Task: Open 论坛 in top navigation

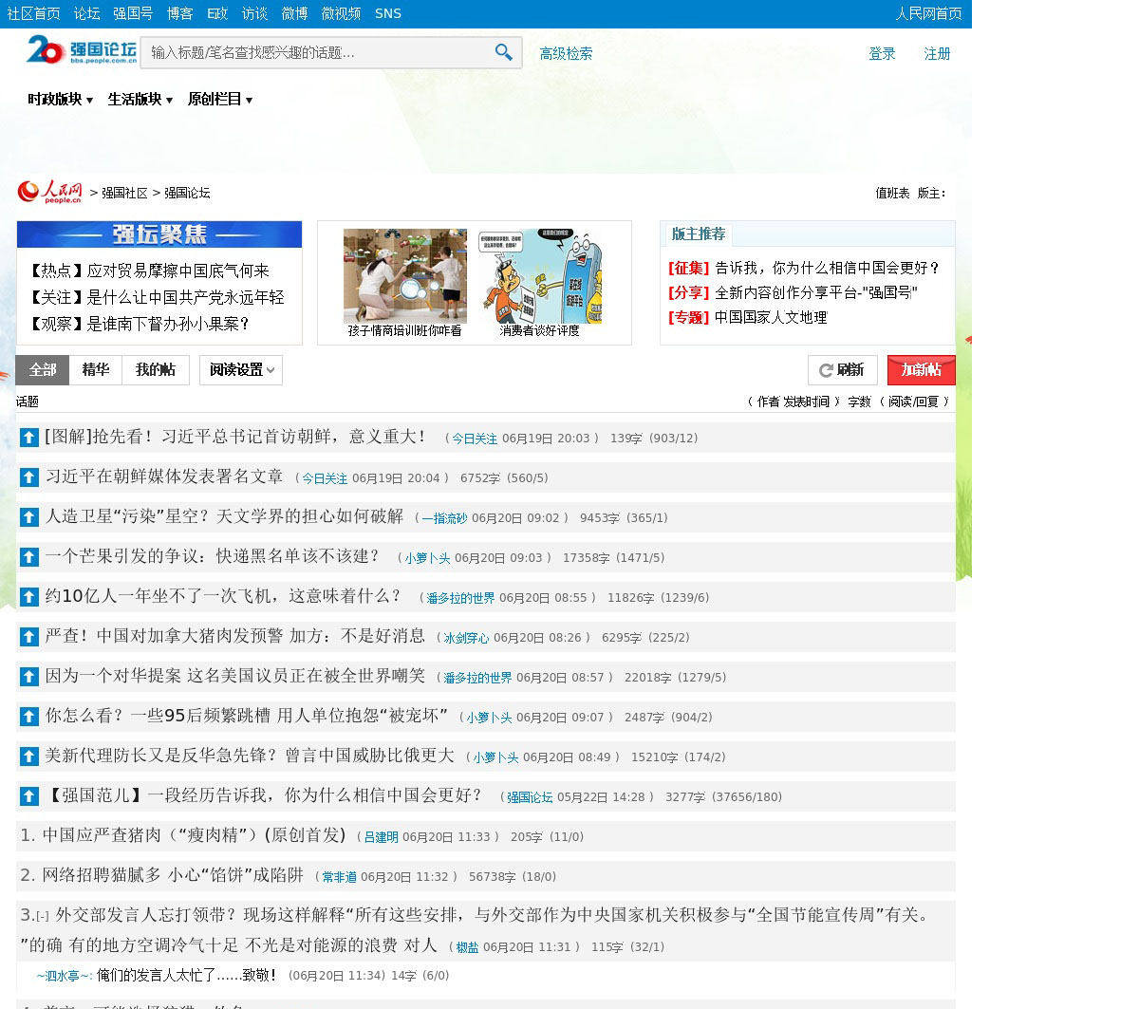Action: tap(87, 13)
